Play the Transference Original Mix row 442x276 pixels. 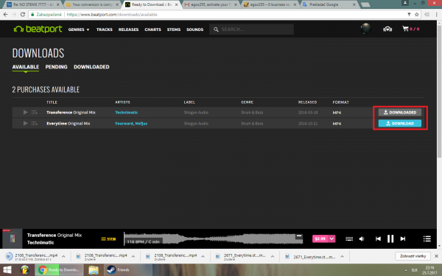pos(25,113)
